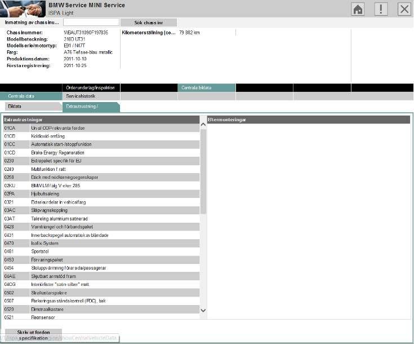Click the chassis number value WBAUT31090F197835

click(86, 33)
